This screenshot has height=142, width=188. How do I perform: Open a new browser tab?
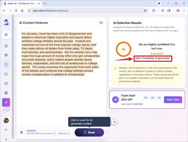coord(45,3)
